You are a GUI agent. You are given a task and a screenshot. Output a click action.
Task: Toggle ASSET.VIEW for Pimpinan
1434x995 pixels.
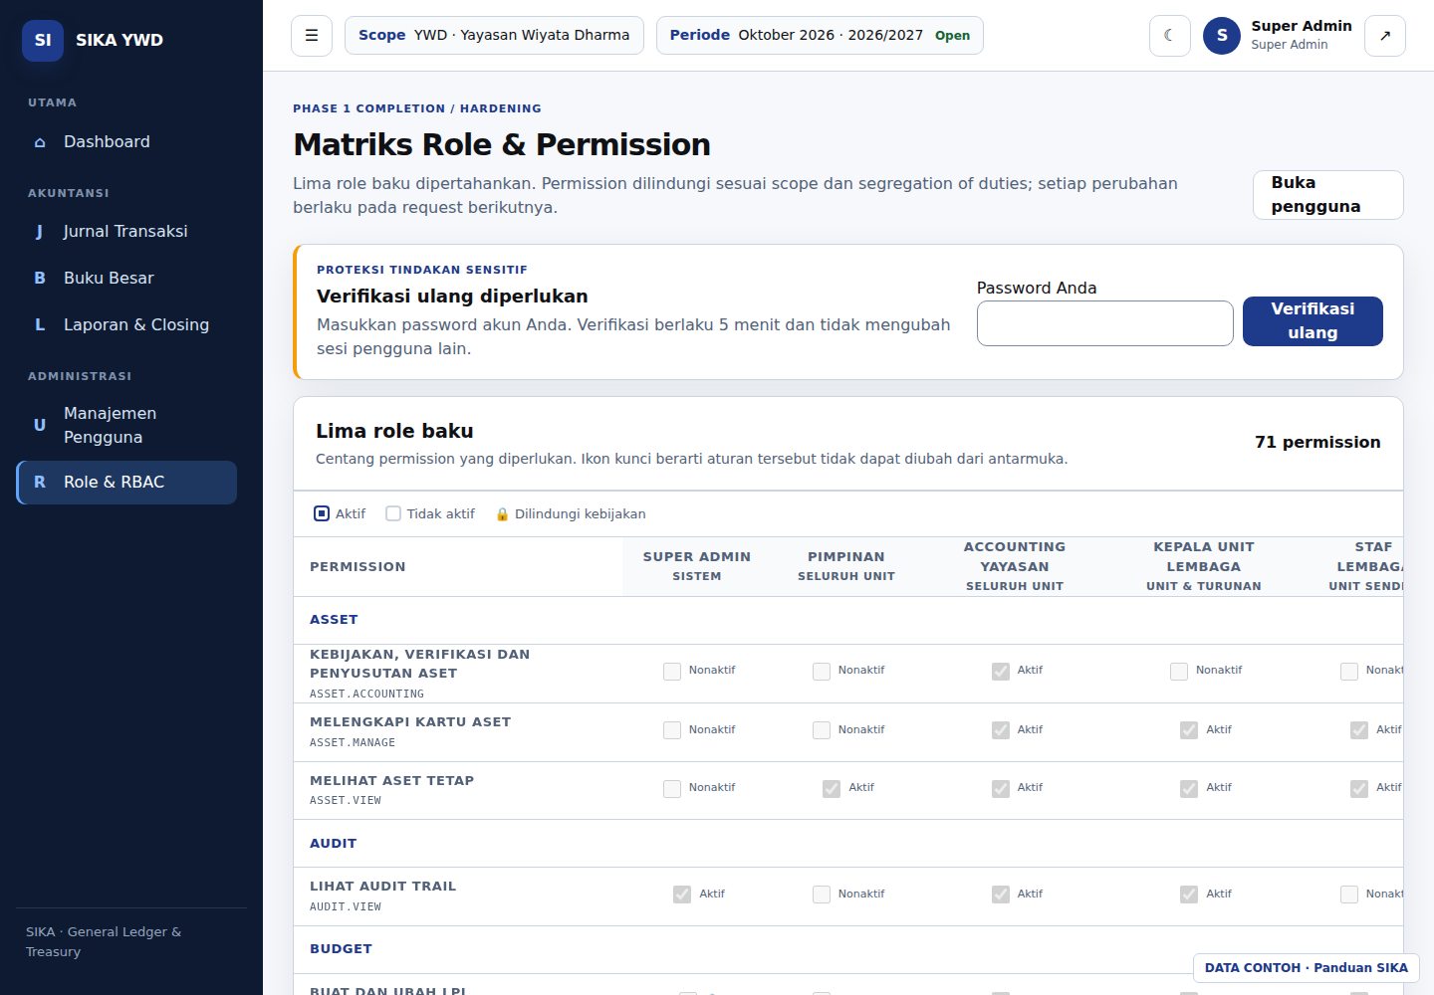tap(832, 789)
